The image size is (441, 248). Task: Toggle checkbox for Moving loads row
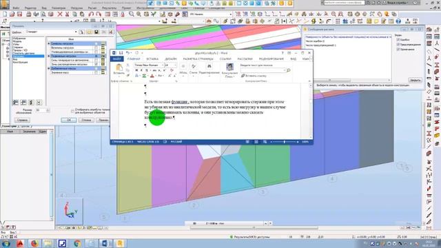pyautogui.click(x=96, y=56)
